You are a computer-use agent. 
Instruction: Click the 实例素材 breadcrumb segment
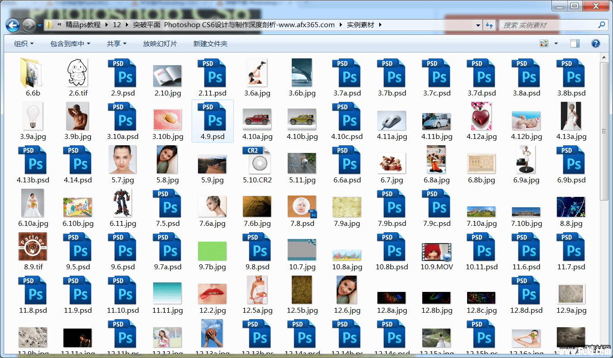point(361,25)
